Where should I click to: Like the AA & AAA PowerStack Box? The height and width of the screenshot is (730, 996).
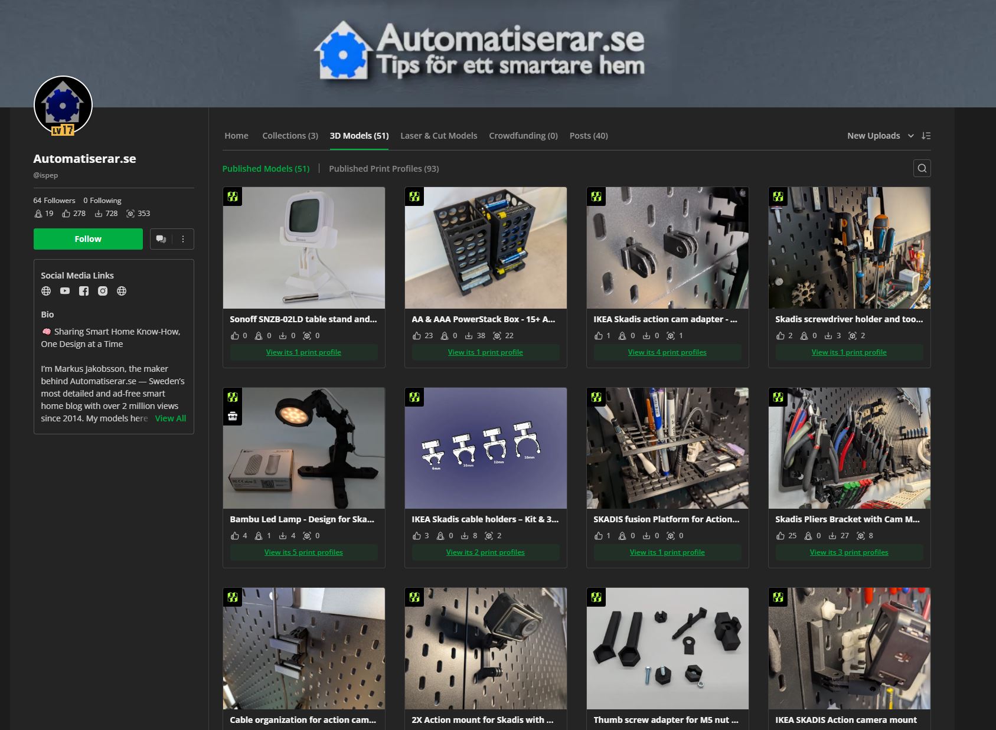pyautogui.click(x=417, y=336)
